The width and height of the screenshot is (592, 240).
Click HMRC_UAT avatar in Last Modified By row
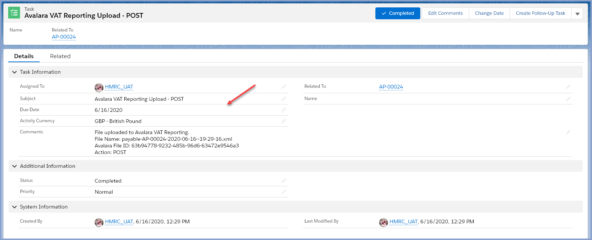pos(384,222)
